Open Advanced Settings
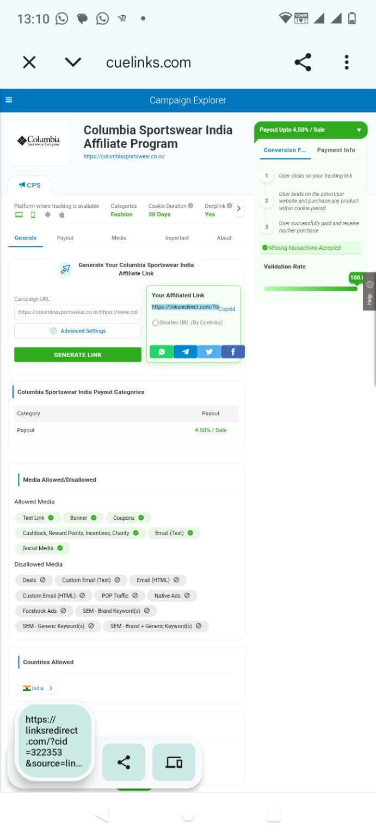 click(78, 331)
